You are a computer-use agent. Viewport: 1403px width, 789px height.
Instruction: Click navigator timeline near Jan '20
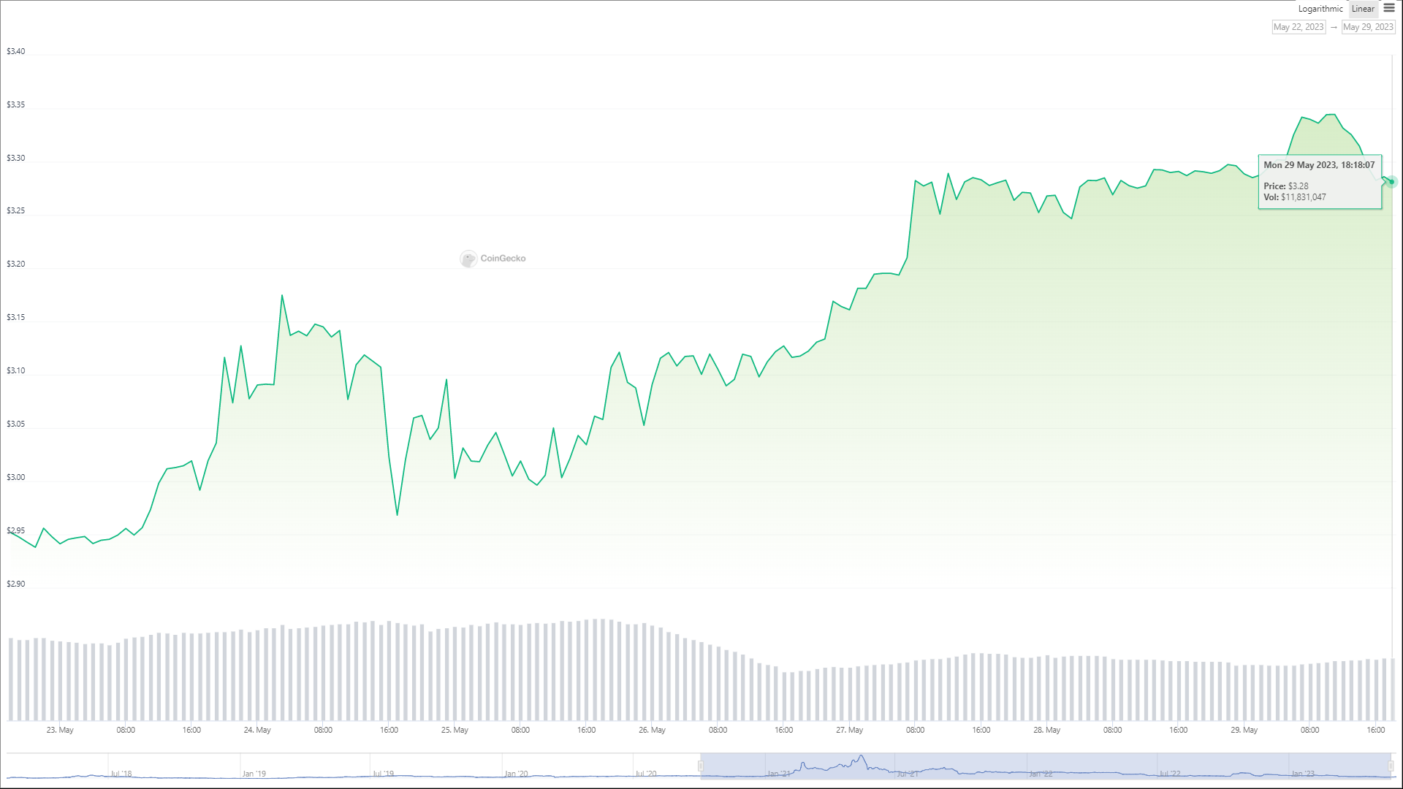[x=516, y=773]
